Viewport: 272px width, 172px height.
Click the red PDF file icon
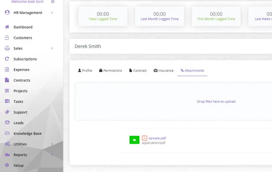[x=144, y=138]
